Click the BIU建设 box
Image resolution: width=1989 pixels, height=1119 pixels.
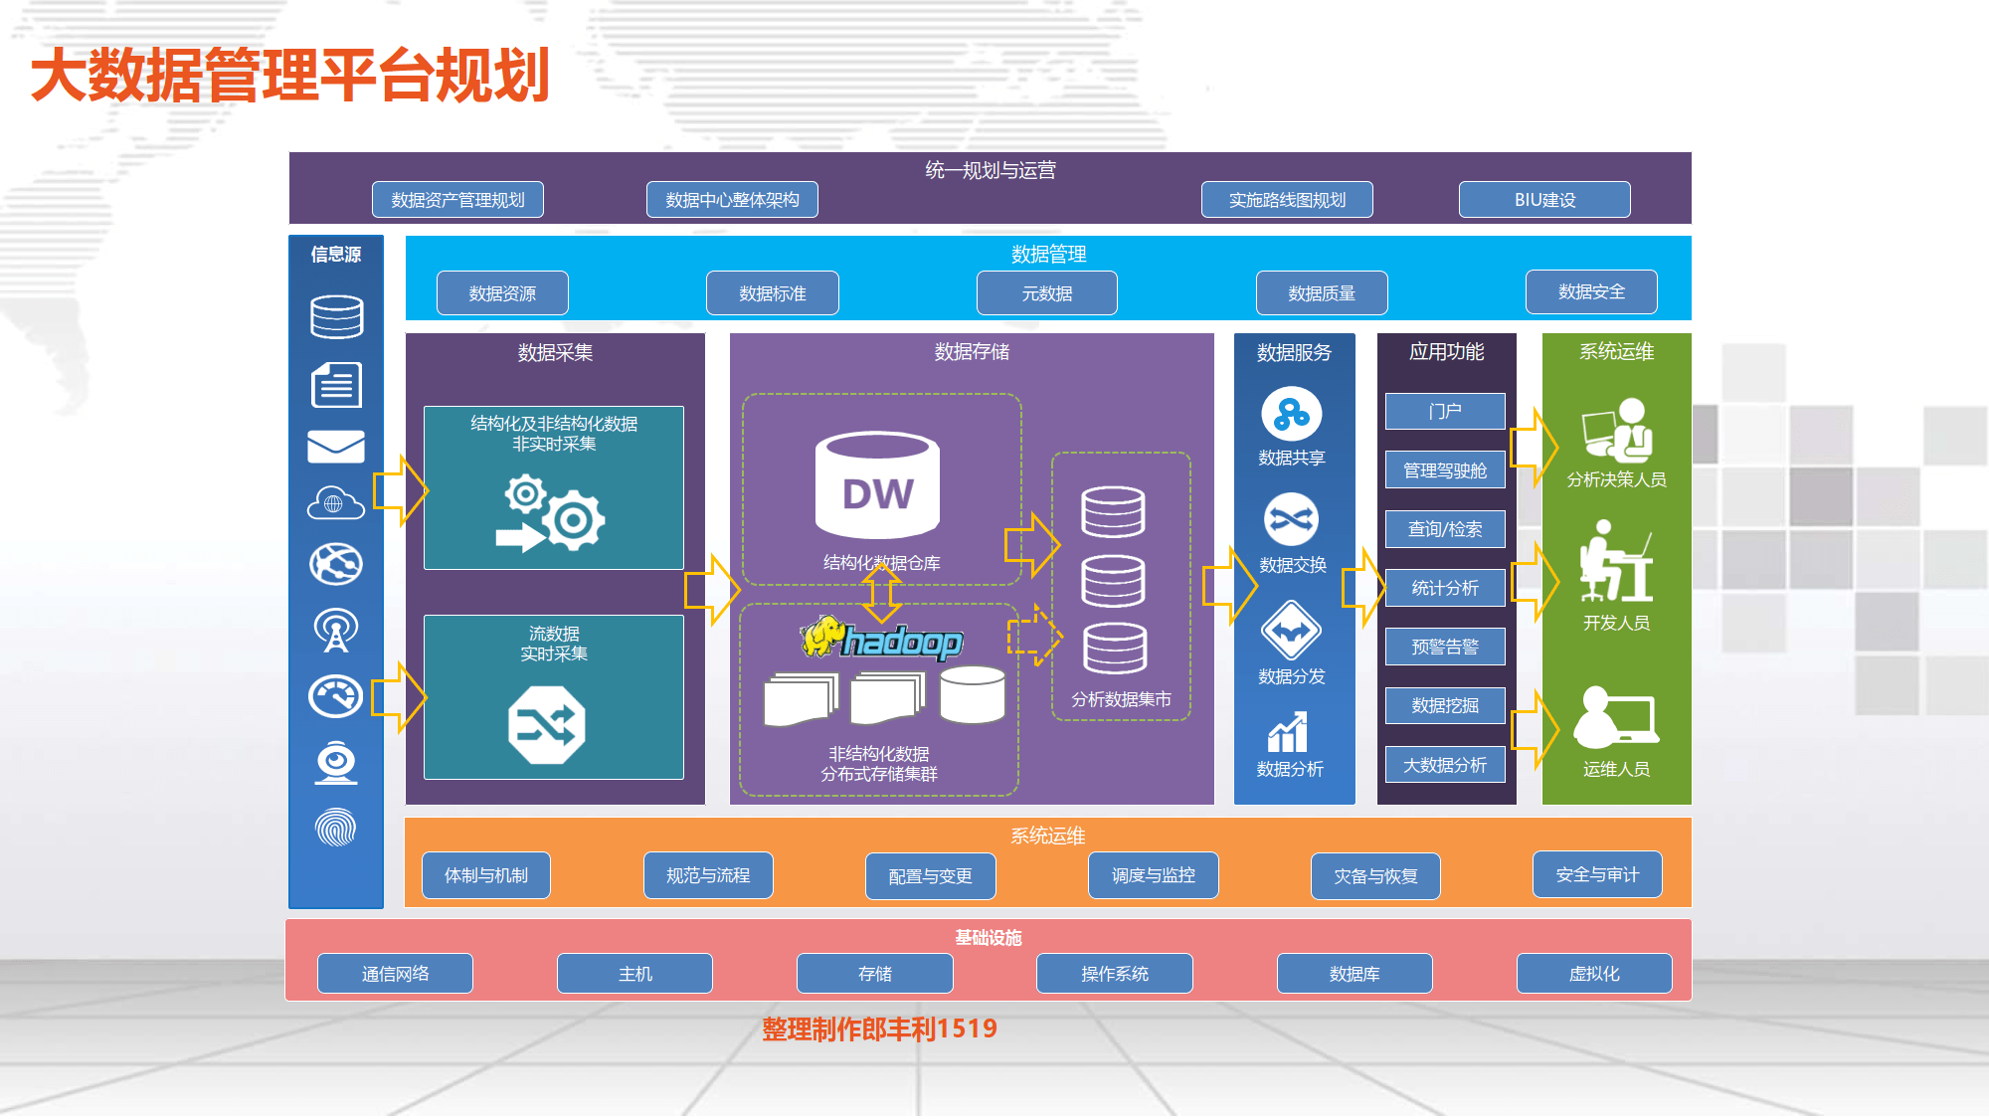click(1544, 200)
